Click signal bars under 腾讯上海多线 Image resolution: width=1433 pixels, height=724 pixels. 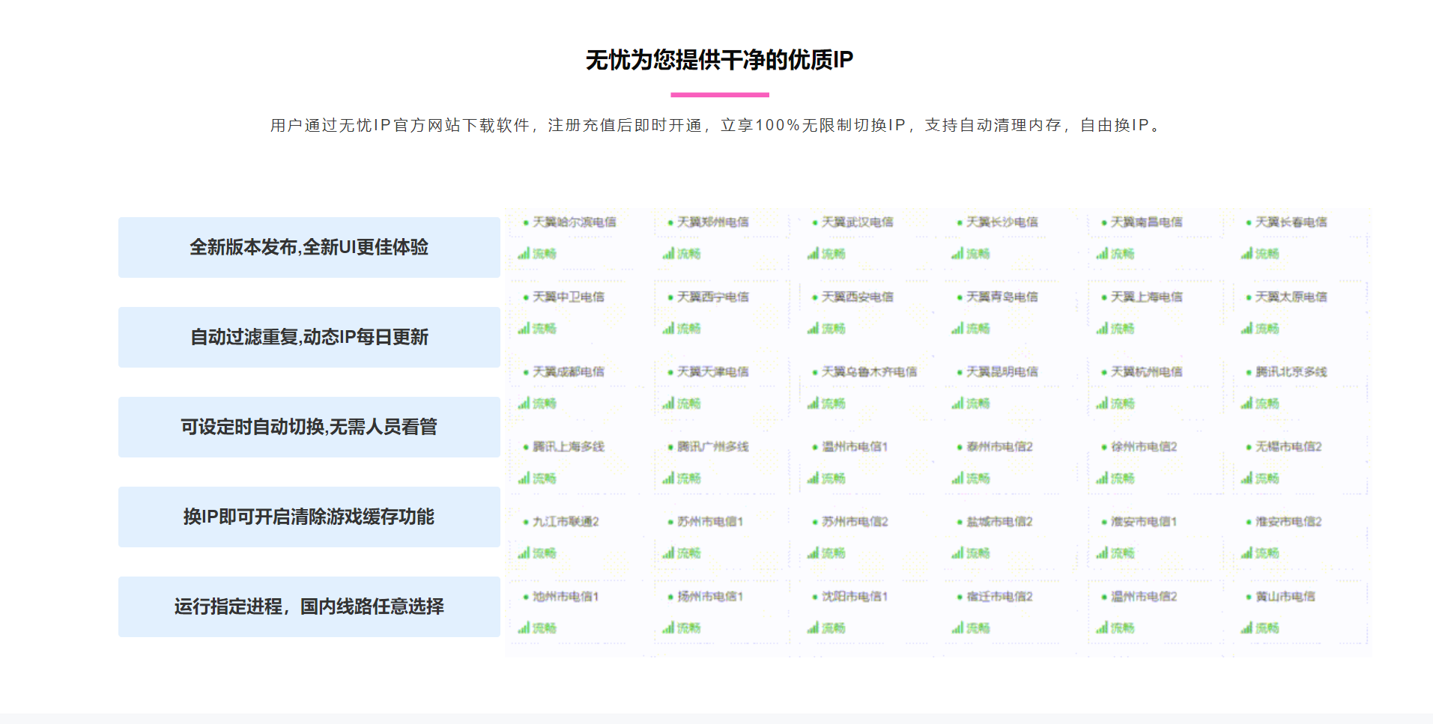(524, 478)
